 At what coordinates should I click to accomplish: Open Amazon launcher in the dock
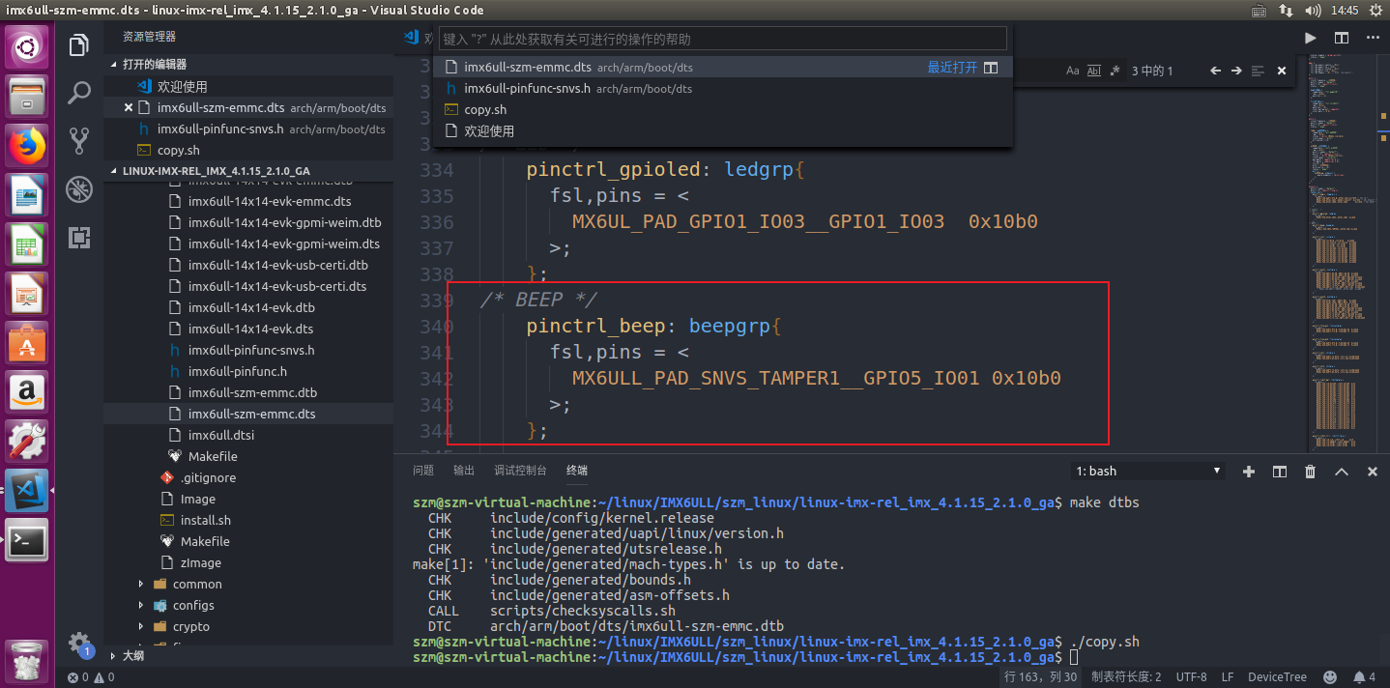[x=27, y=392]
